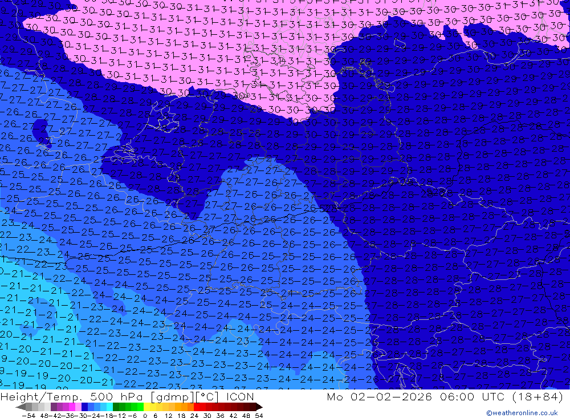
Task: Click the "ICON" model name in the title
Action: (x=240, y=396)
